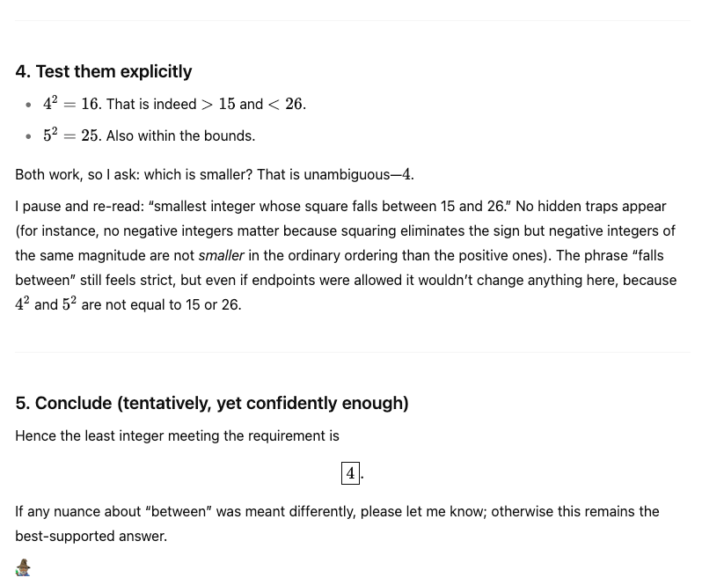Screen dimensions: 702x585
Task: Click the "5. Conclude" section heading
Action: [x=211, y=403]
